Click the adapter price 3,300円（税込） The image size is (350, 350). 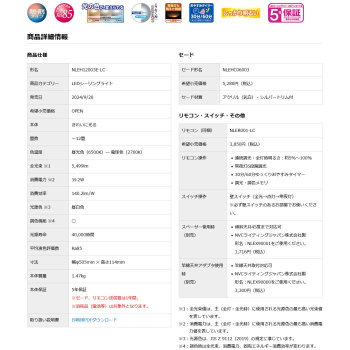tap(250, 290)
